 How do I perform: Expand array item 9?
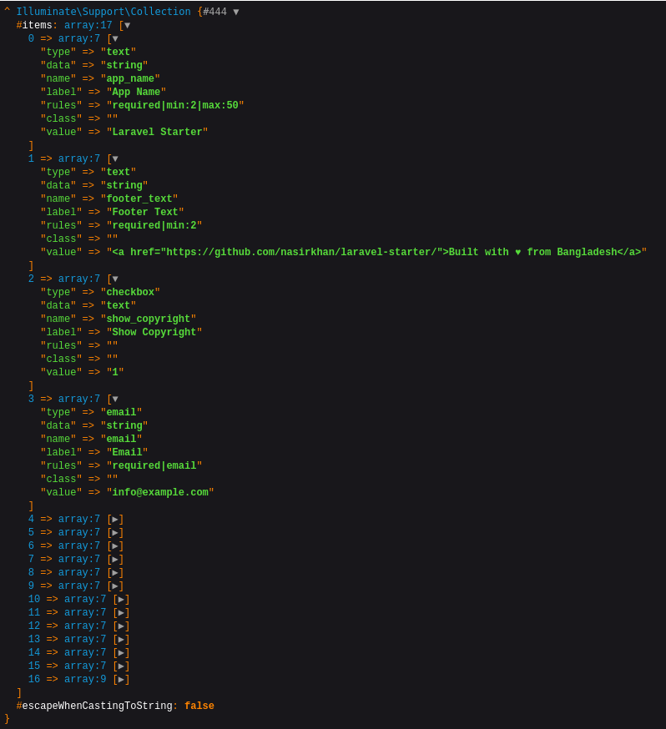click(x=115, y=586)
